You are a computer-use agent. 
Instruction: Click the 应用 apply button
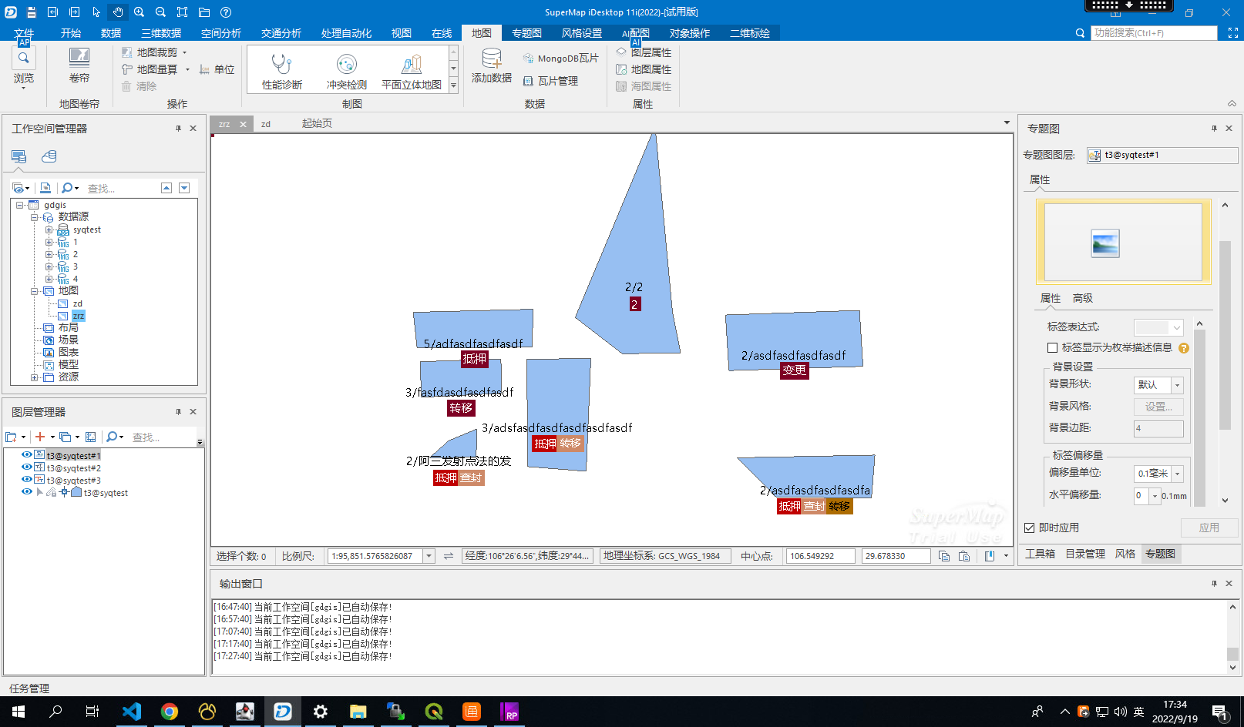(x=1209, y=528)
